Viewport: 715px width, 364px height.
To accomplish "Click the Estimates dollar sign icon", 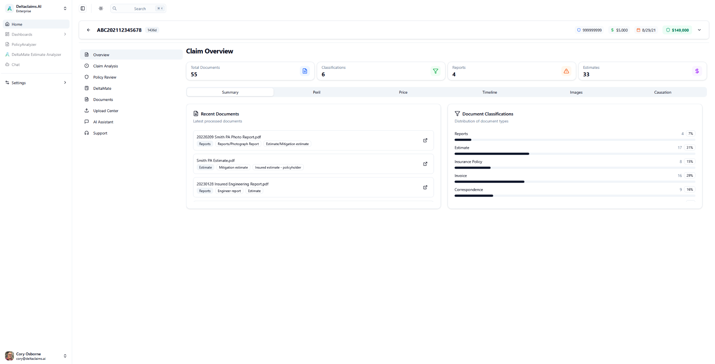I will [696, 71].
